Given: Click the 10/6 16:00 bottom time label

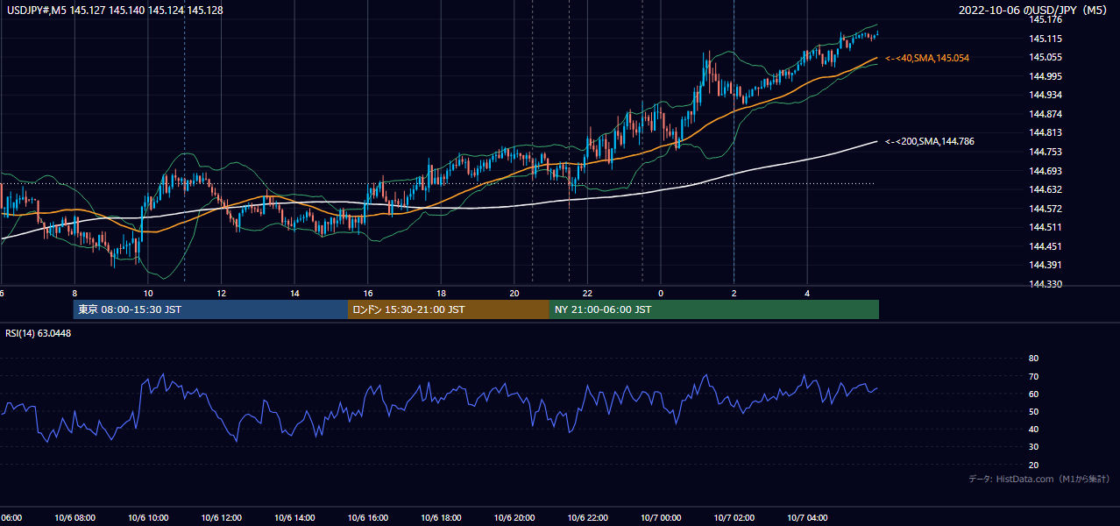Looking at the screenshot, I should 368,518.
